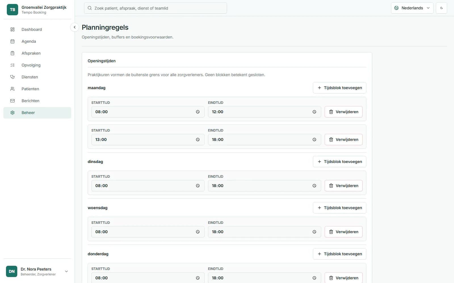Click the TB practice logo
The width and height of the screenshot is (454, 283).
point(12,10)
